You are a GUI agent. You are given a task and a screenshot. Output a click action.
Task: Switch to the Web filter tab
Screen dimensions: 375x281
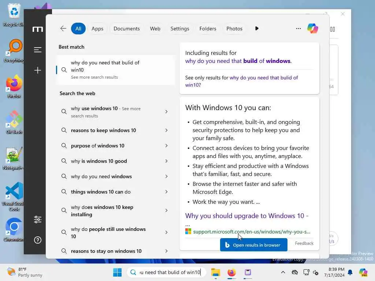(155, 29)
